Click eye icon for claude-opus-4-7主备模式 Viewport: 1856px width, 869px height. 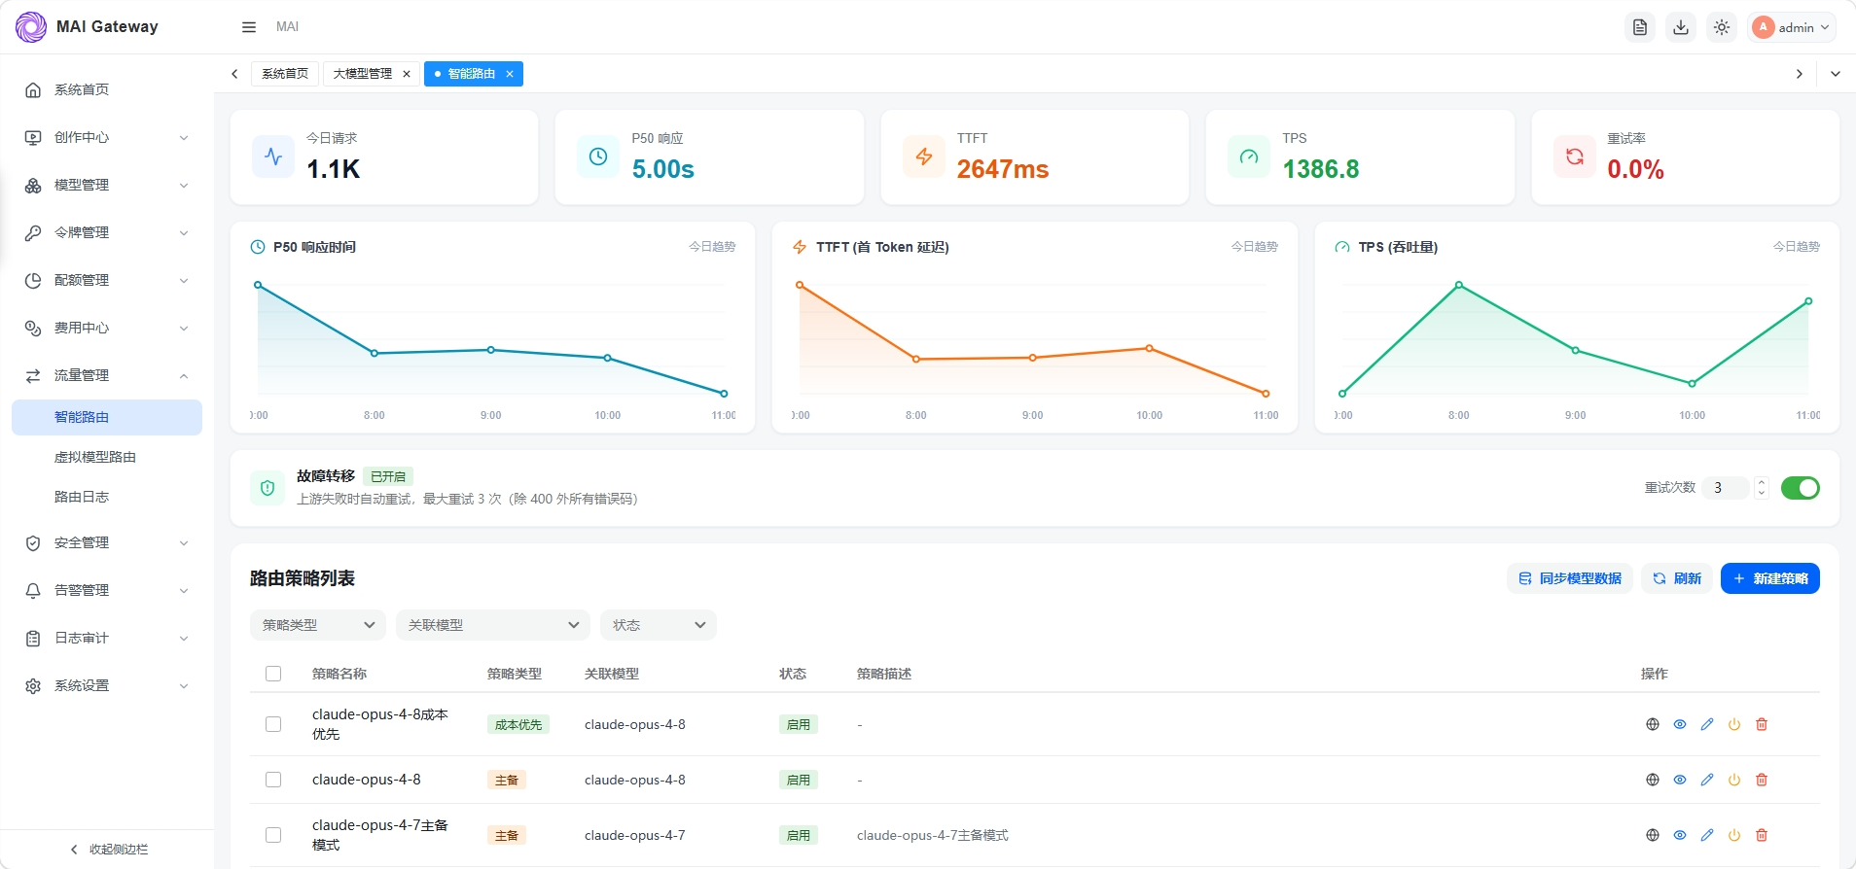pyautogui.click(x=1680, y=835)
